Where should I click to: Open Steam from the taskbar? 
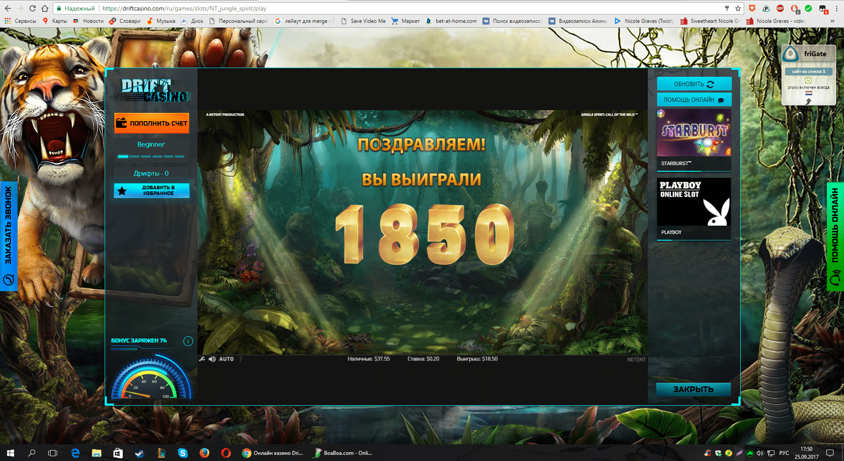pos(139,453)
